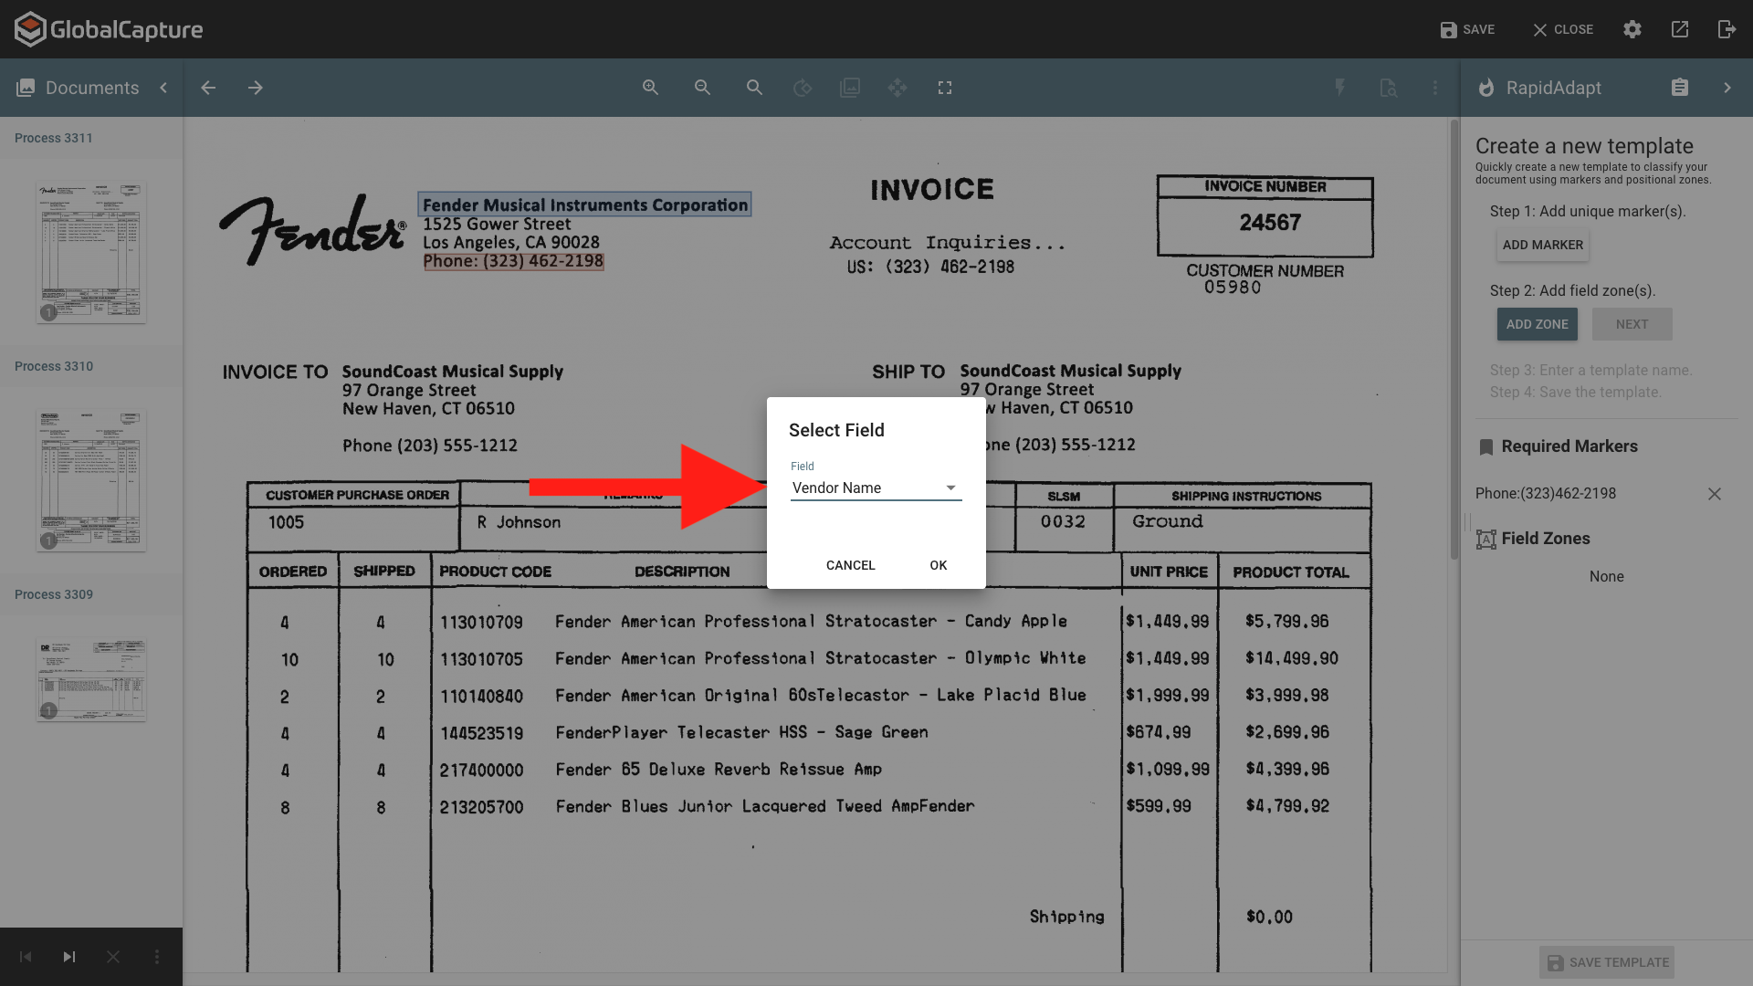Select Process 3310 thumbnail
The width and height of the screenshot is (1753, 986).
(x=91, y=480)
